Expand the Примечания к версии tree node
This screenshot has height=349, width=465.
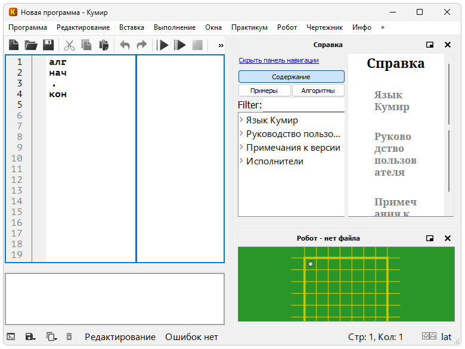pos(241,147)
